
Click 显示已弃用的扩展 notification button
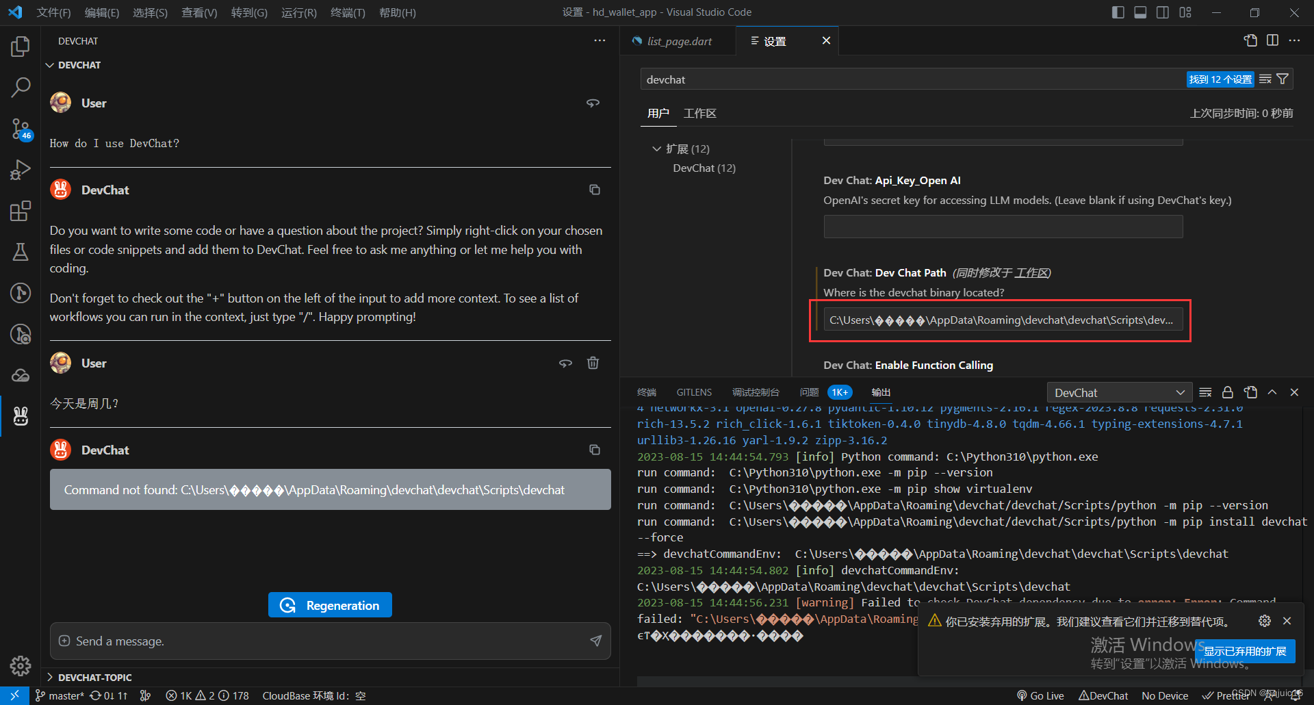[1245, 651]
